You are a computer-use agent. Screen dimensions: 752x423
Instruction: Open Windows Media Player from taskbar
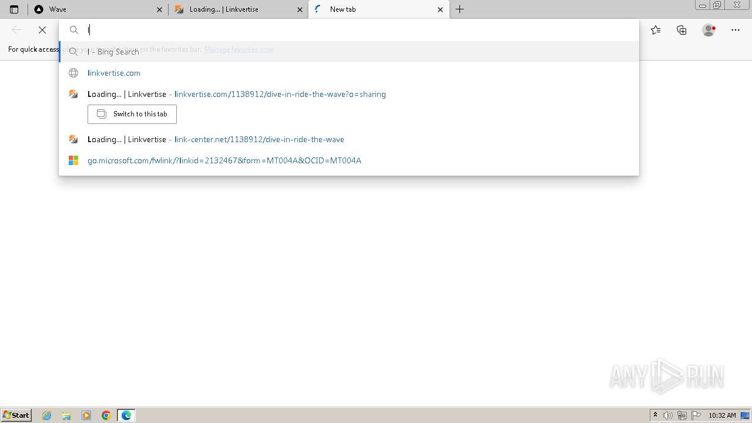tap(86, 415)
